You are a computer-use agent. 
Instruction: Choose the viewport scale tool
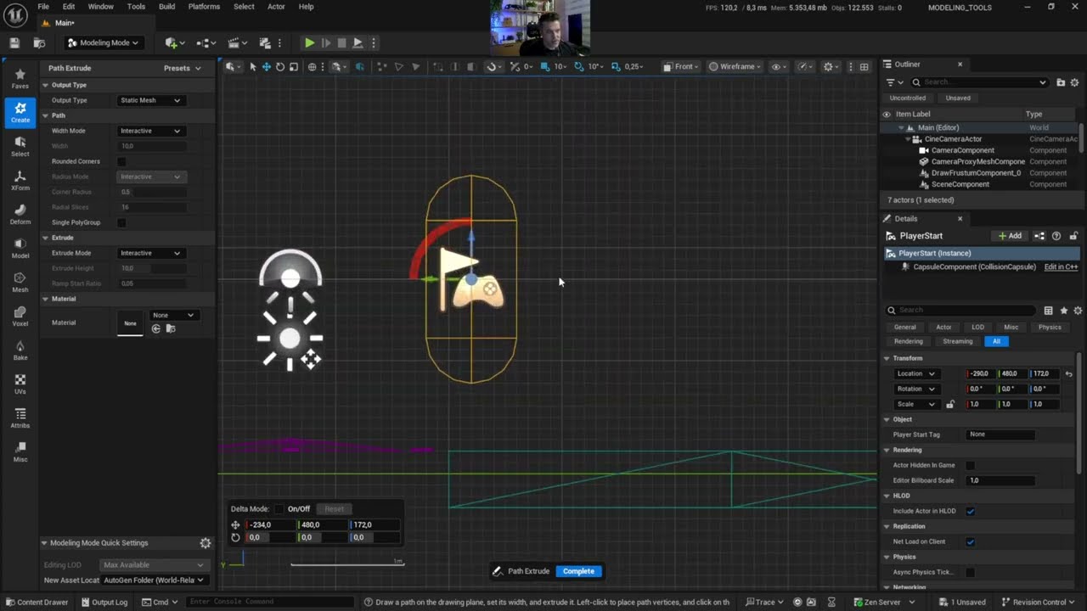coord(294,66)
